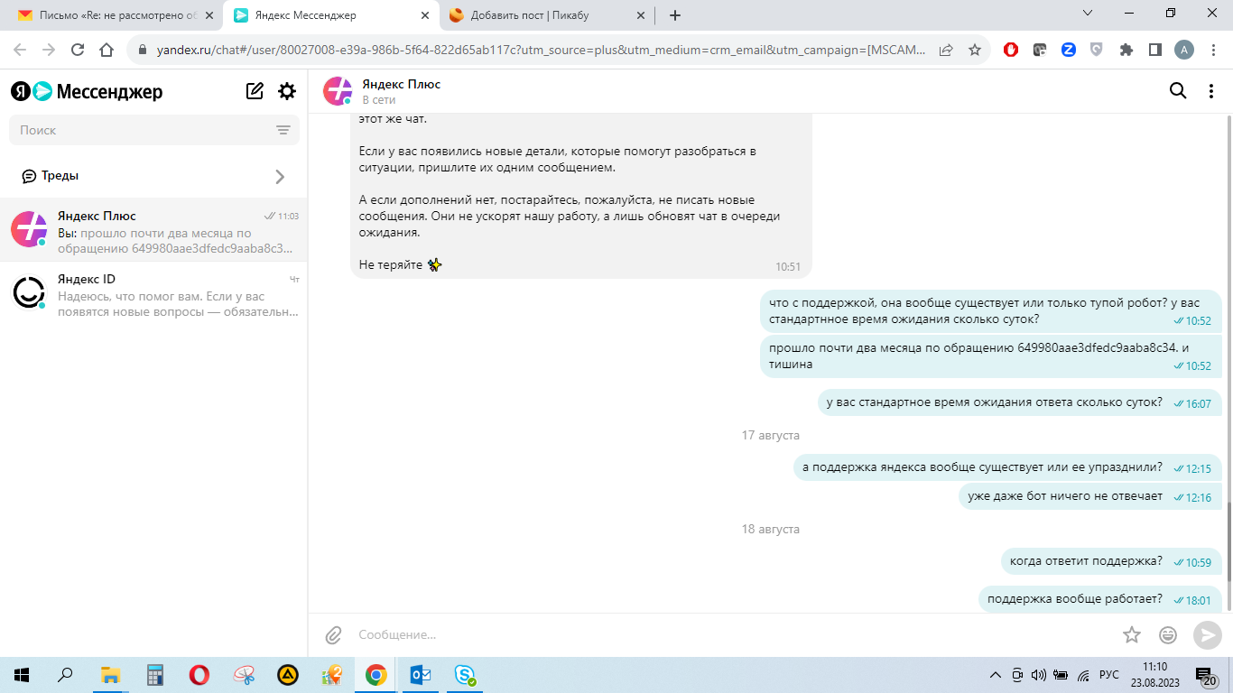Open the notification center icon
1233x693 pixels.
pos(1207,675)
